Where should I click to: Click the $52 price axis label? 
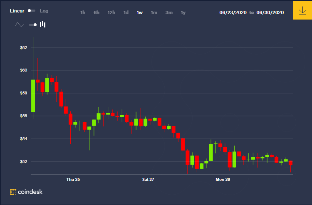[x=23, y=162]
